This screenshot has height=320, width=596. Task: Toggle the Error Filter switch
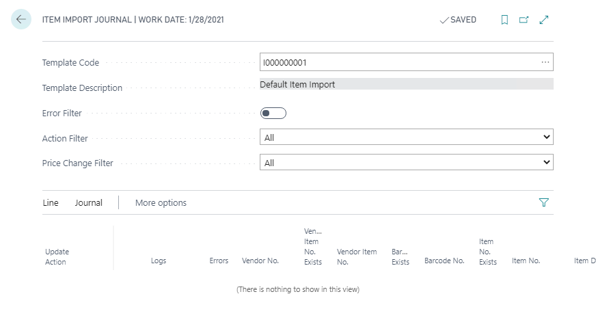pos(273,113)
